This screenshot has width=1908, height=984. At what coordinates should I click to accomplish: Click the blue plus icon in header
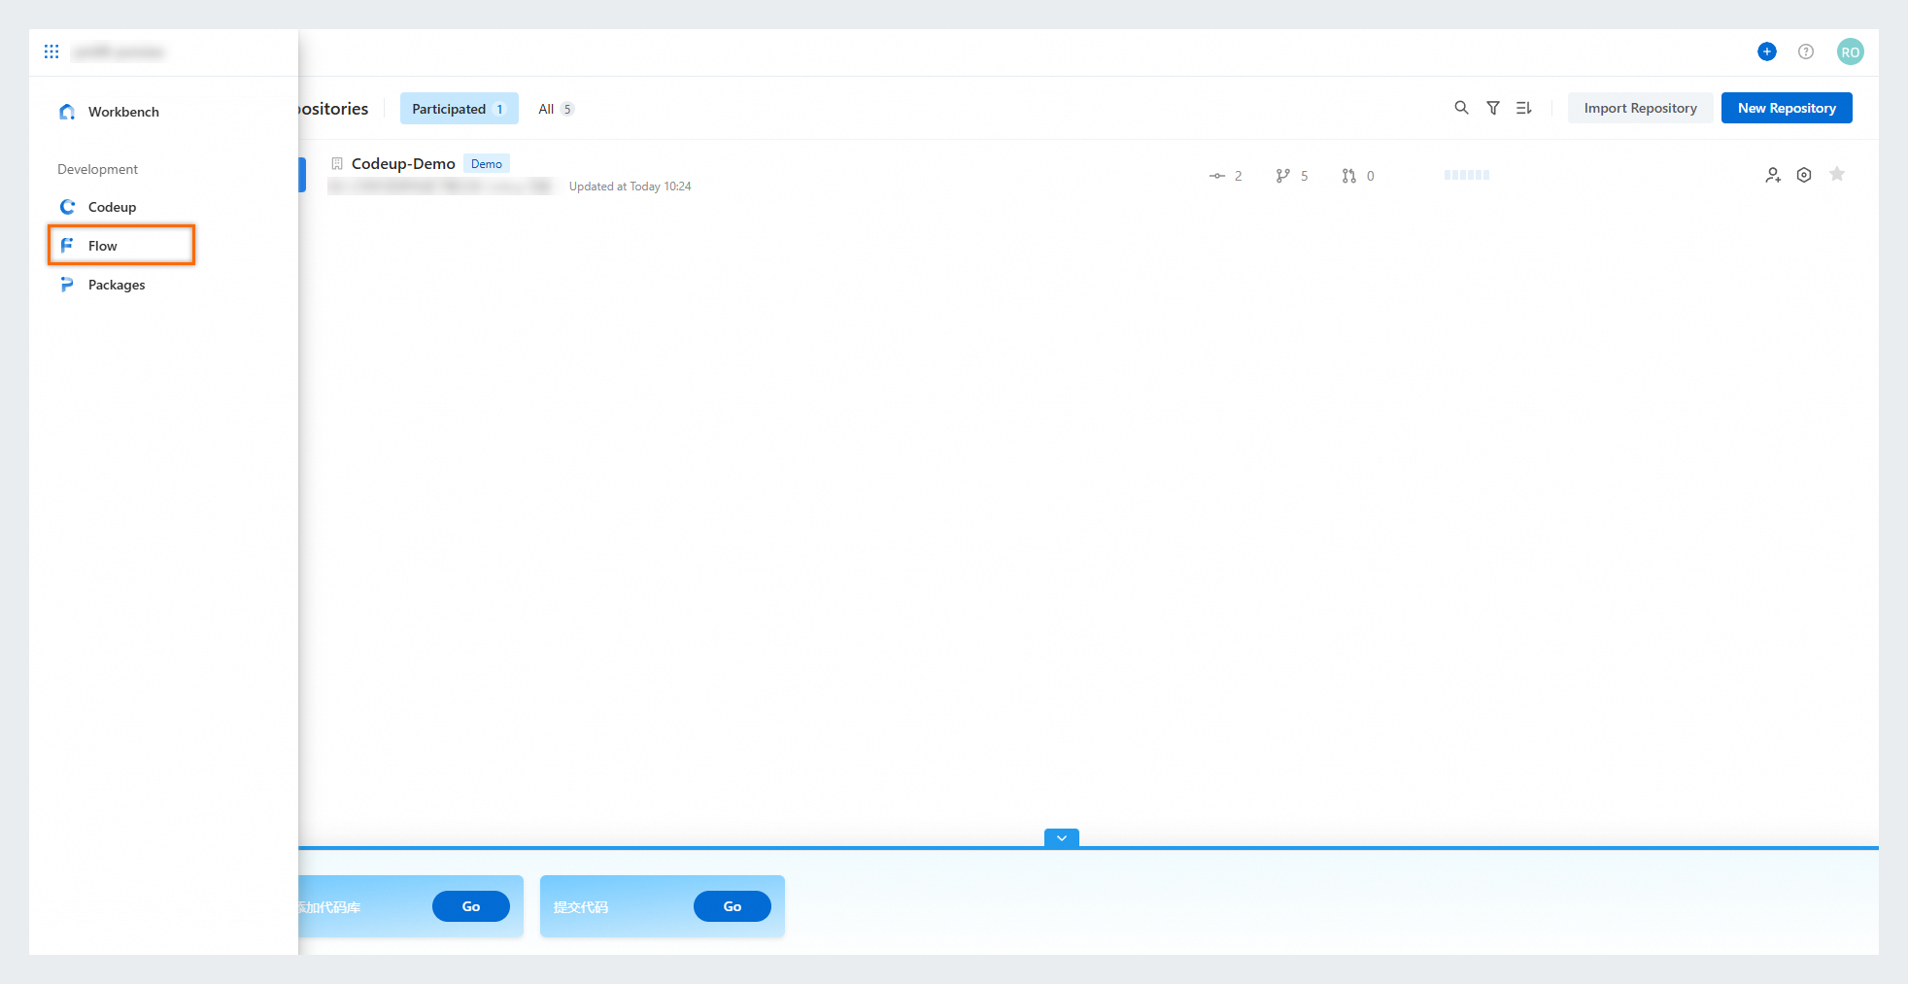click(1767, 51)
